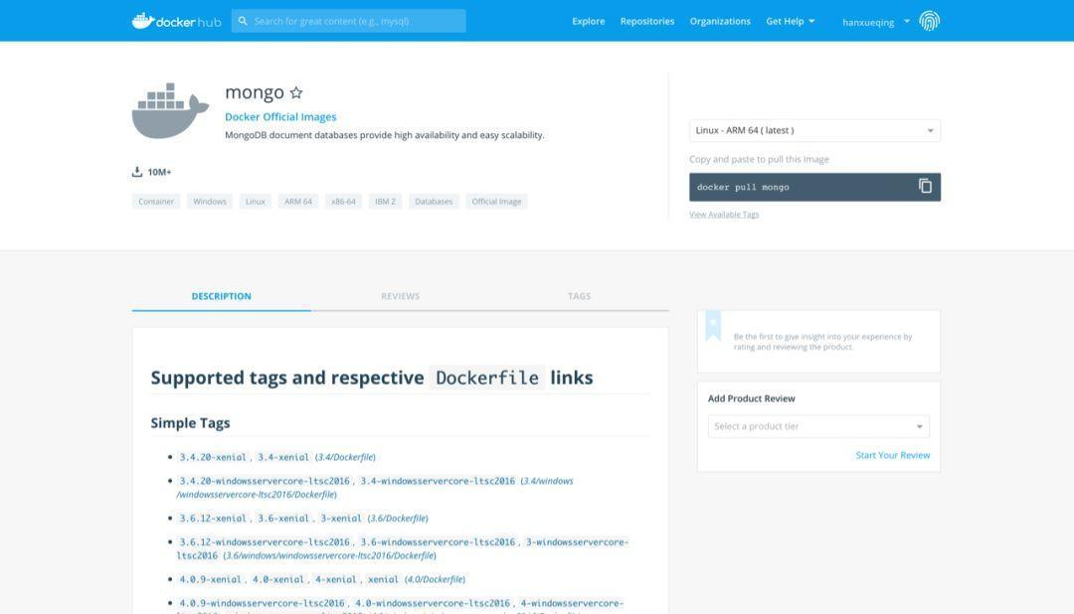Viewport: 1074px width, 614px height.
Task: Select the Container tag chip
Action: tap(156, 202)
